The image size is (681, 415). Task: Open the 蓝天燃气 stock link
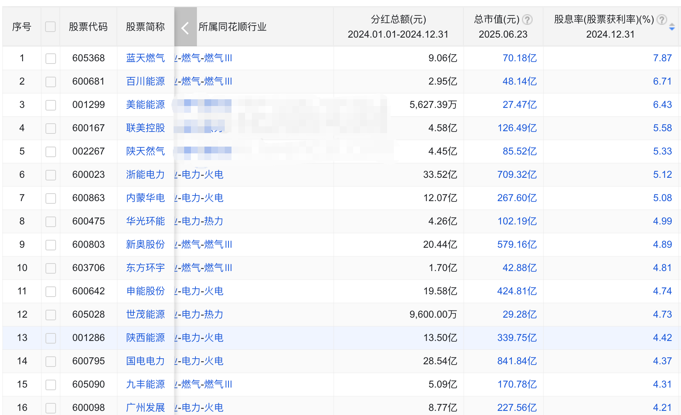tap(145, 58)
